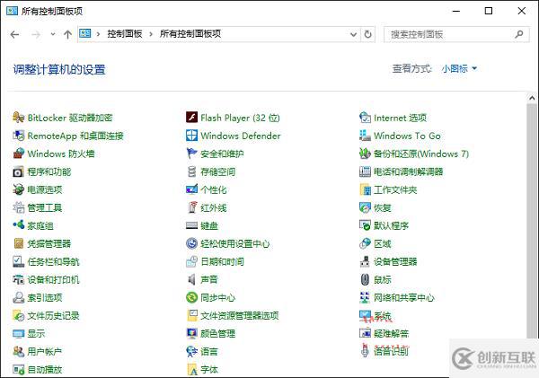Screen dimensions: 539x378
Task: Open the 恢复 link
Action: click(x=383, y=207)
